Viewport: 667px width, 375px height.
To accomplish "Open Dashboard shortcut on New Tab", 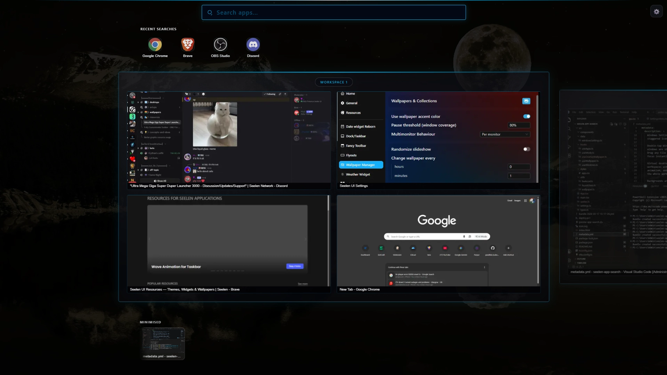I will (x=365, y=250).
